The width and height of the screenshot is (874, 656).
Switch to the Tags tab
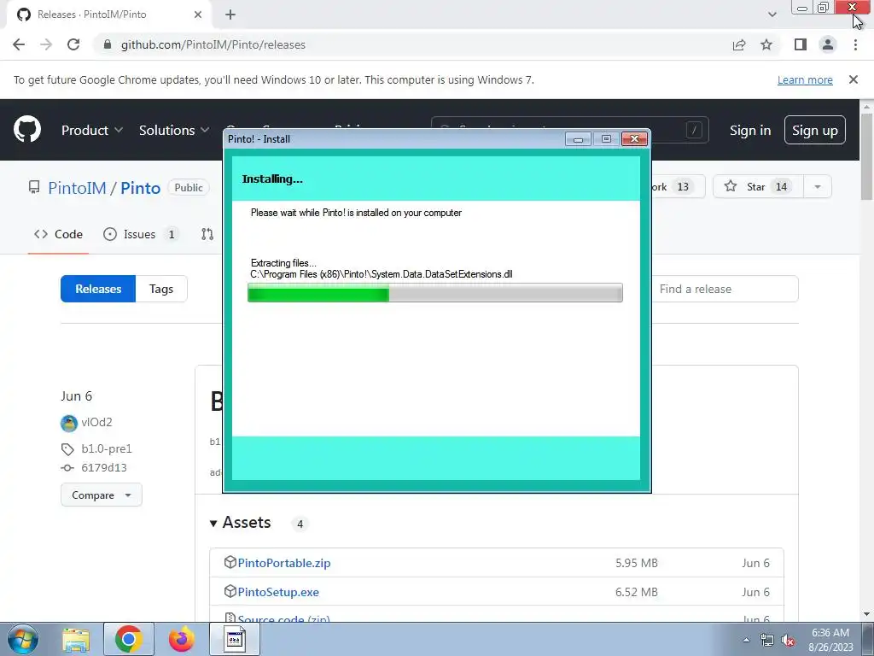pyautogui.click(x=161, y=289)
